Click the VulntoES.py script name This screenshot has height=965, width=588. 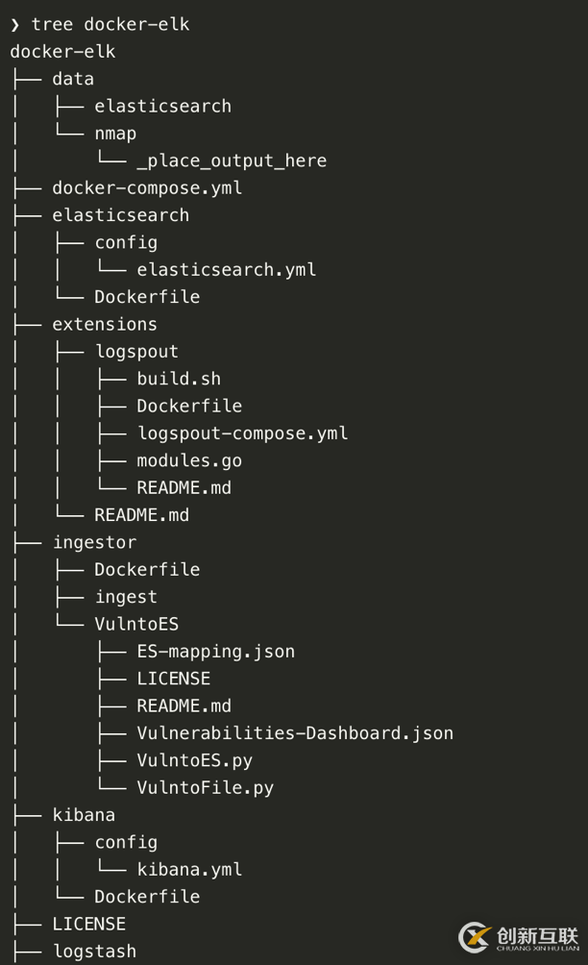(194, 760)
